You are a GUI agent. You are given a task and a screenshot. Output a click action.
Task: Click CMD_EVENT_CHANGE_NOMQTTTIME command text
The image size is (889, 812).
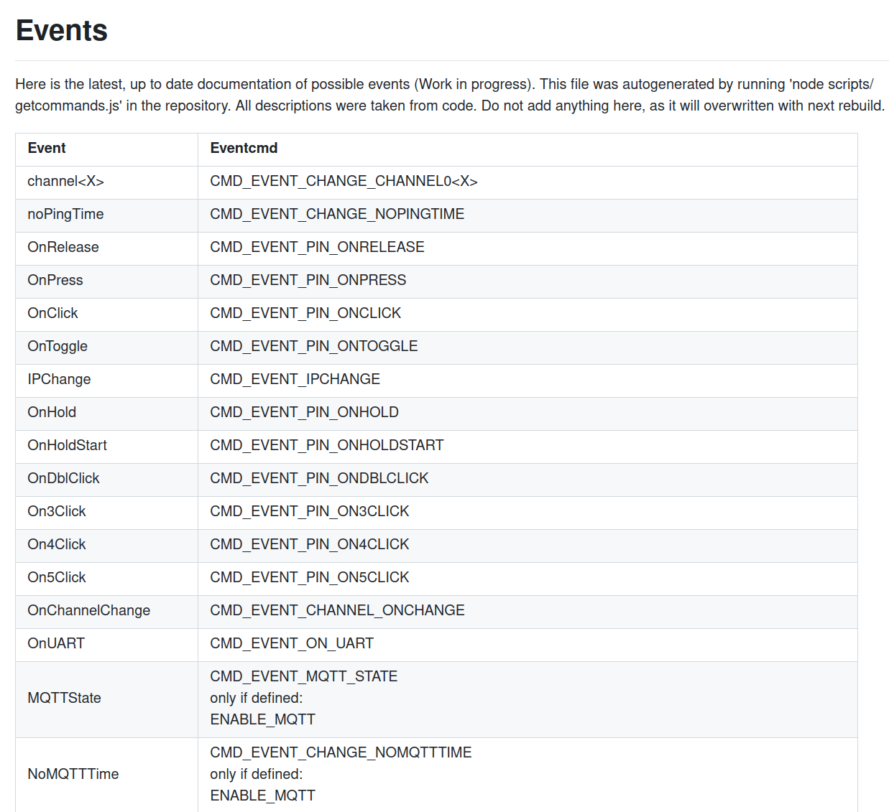pyautogui.click(x=341, y=752)
